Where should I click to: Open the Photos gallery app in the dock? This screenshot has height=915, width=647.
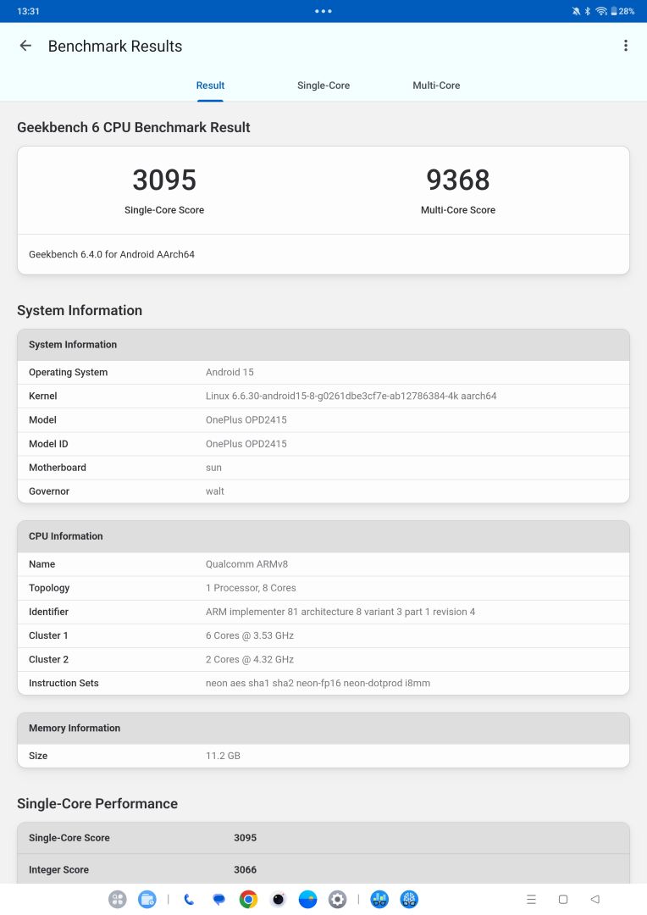pyautogui.click(x=308, y=899)
